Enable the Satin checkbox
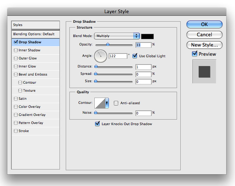The width and height of the screenshot is (235, 186). pos(15,99)
